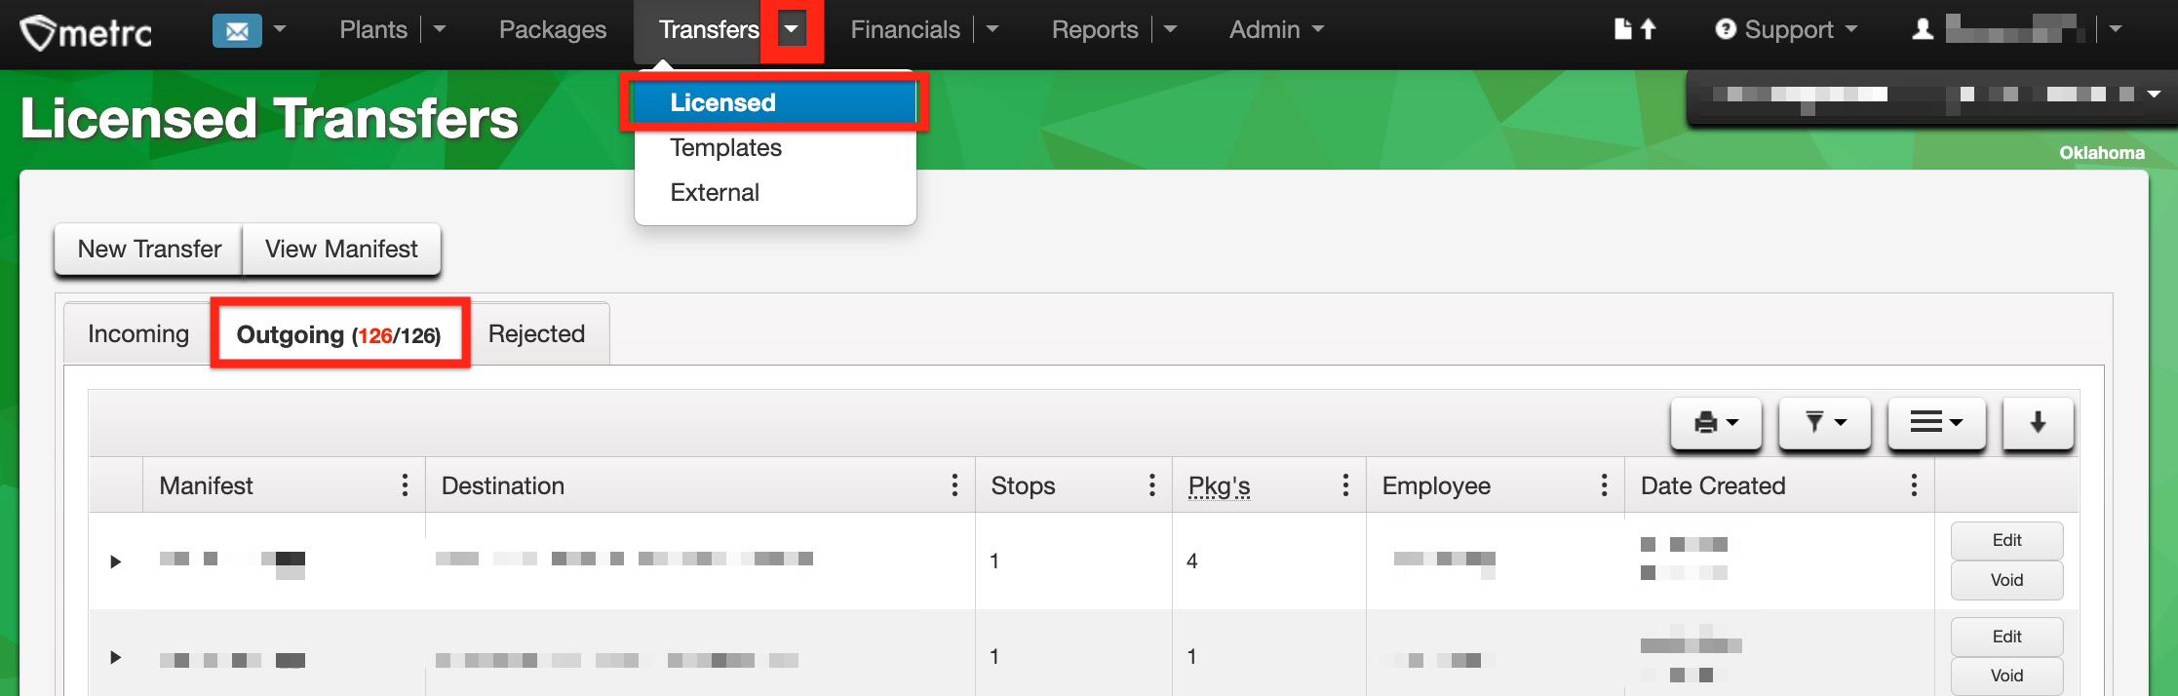Open the Admin menu
Image resolution: width=2178 pixels, height=696 pixels.
point(1276,29)
